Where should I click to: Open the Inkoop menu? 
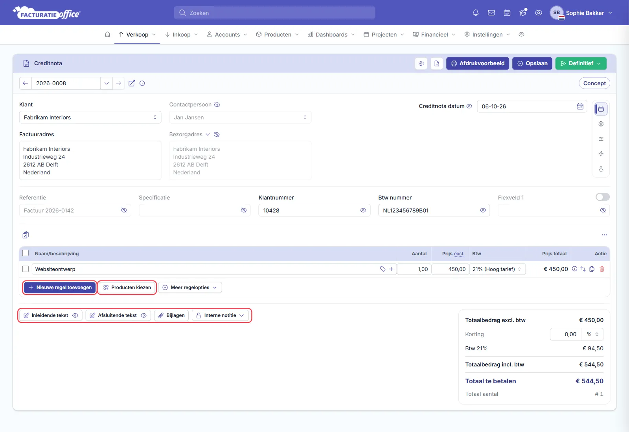181,35
